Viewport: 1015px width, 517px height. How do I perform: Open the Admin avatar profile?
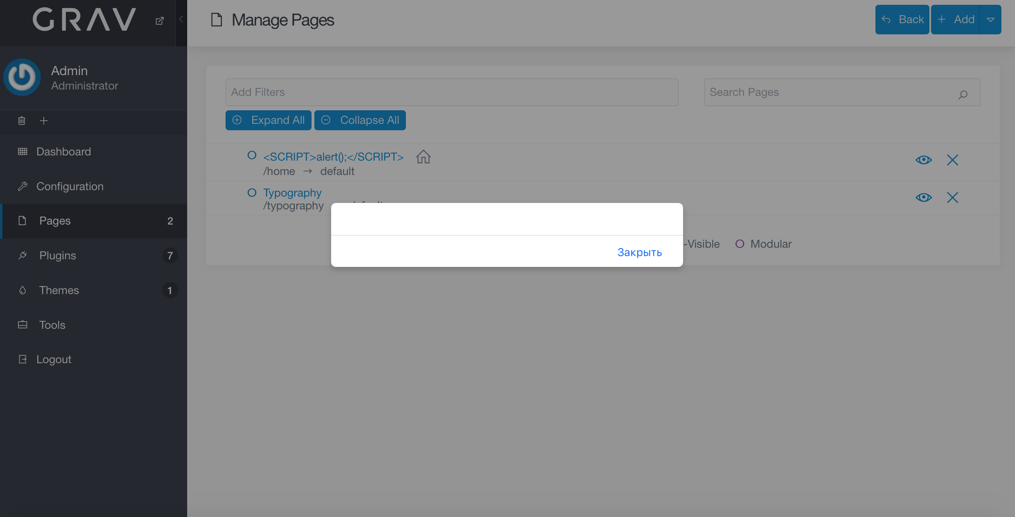[x=22, y=77]
